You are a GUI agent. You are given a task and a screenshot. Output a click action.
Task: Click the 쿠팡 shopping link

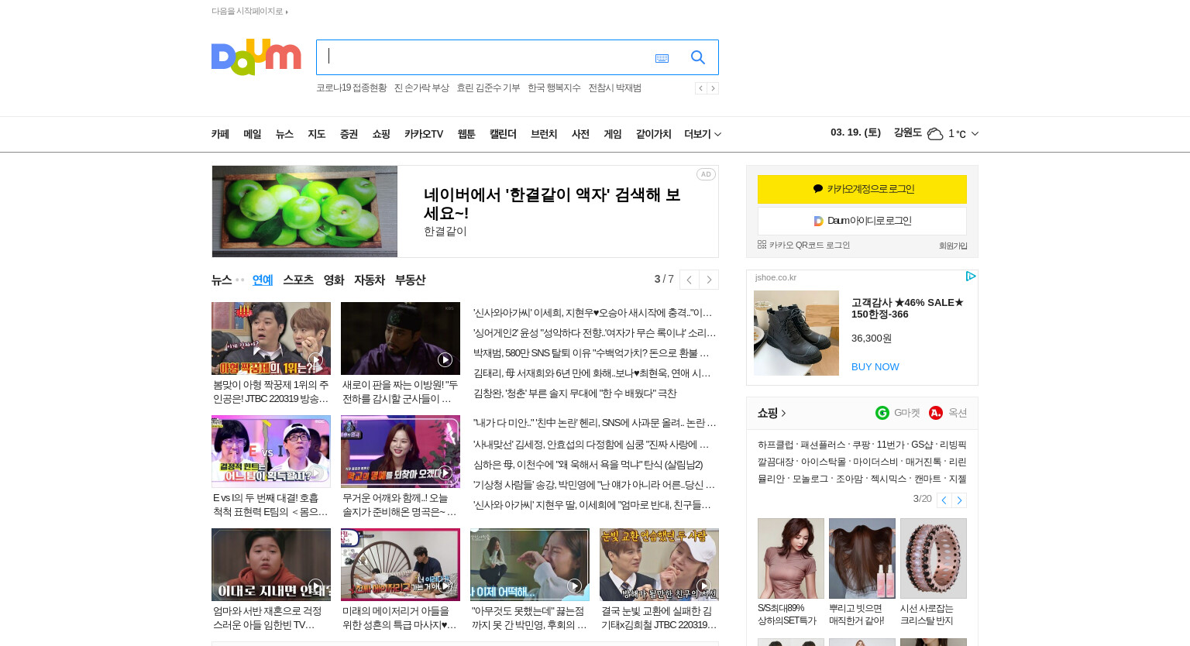[x=862, y=445]
